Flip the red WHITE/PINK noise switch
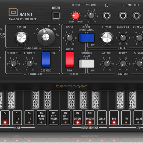143x143 pixels. click(x=70, y=60)
